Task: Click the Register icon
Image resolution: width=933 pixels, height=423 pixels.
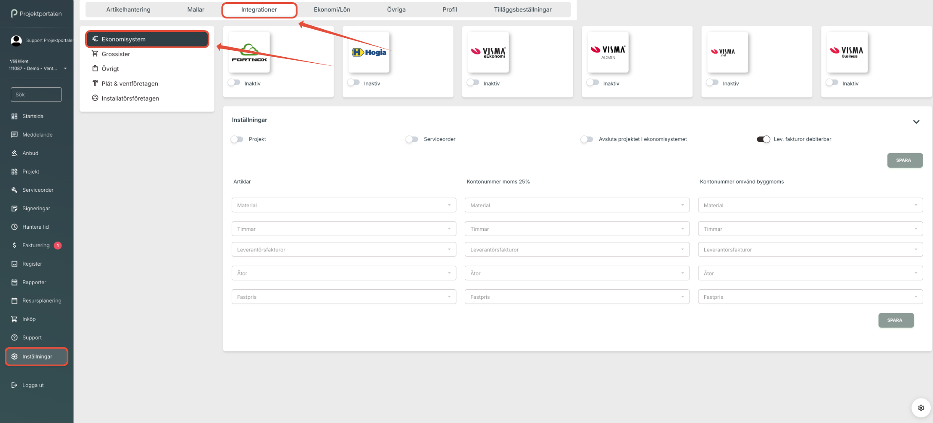Action: (14, 264)
